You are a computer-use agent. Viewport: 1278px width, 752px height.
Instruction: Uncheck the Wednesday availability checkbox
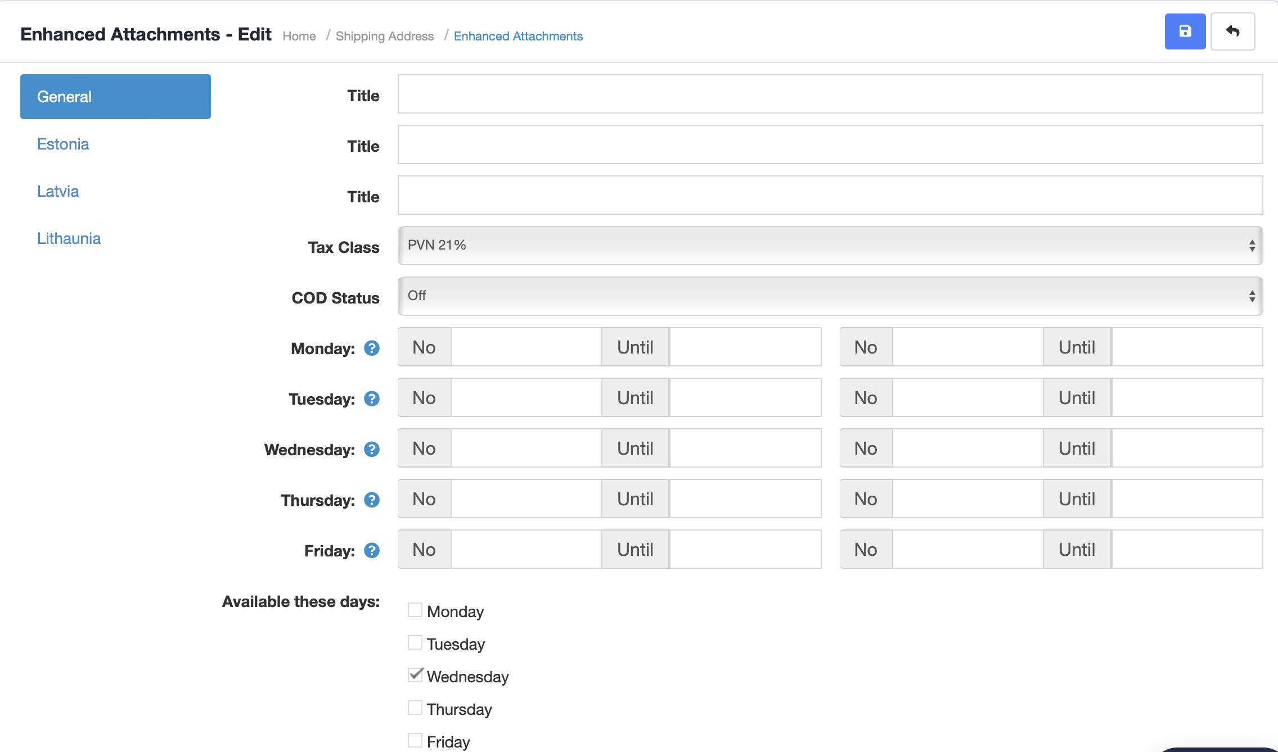coord(415,676)
